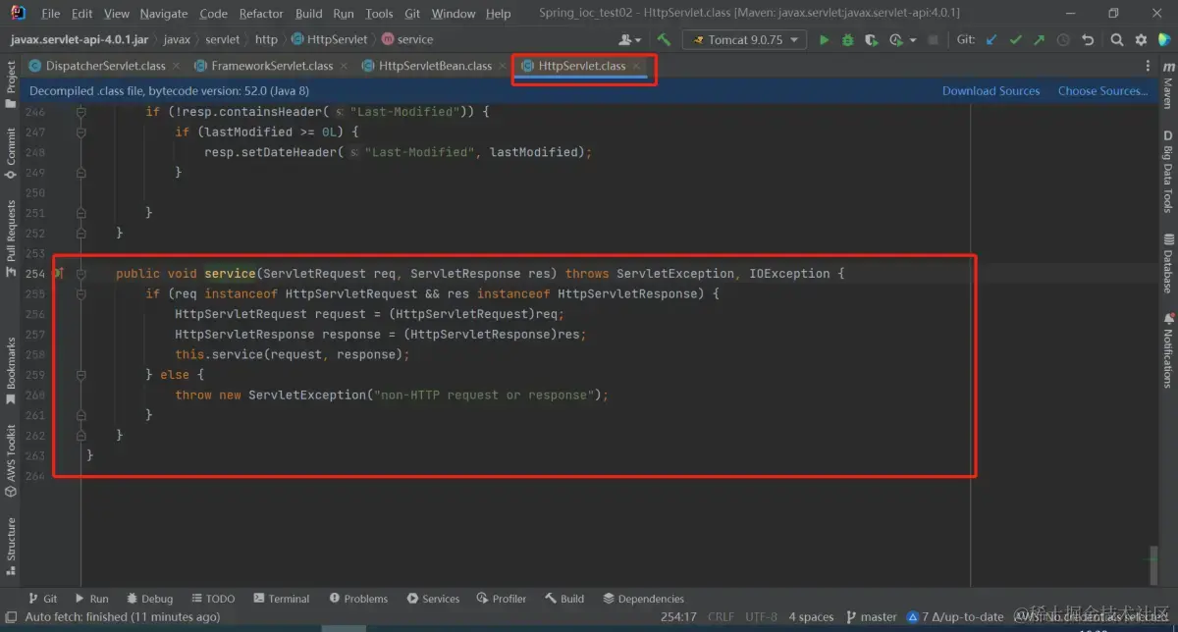Image resolution: width=1178 pixels, height=632 pixels.
Task: Click the CRLF line separator indicator
Action: pyautogui.click(x=721, y=617)
